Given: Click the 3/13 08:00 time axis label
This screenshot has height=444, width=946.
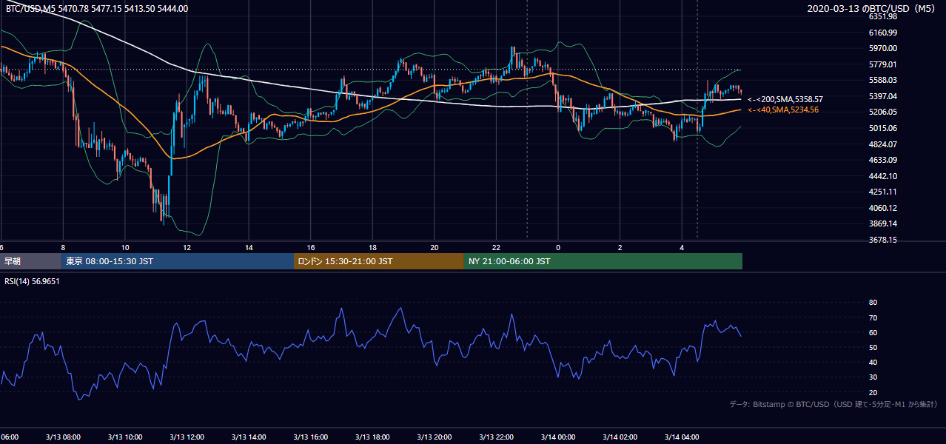Looking at the screenshot, I should (x=63, y=437).
